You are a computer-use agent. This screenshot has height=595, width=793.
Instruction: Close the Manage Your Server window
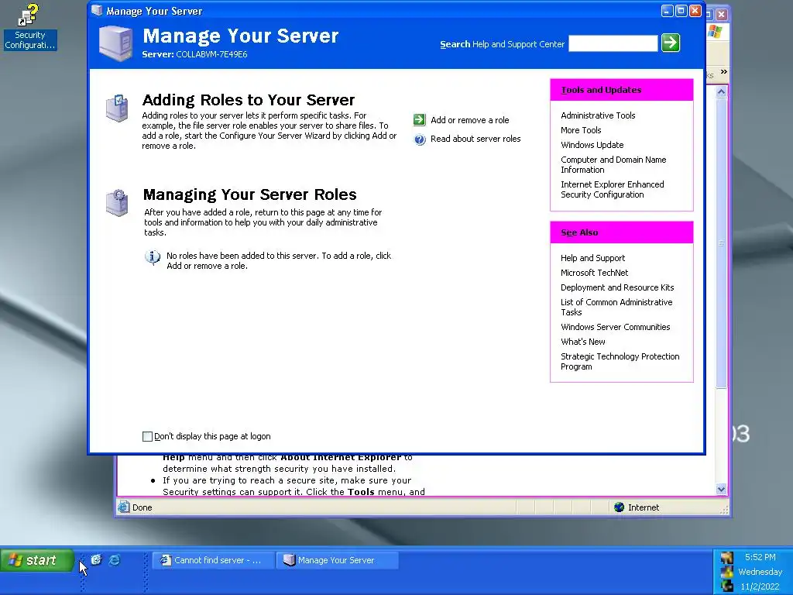pos(695,11)
